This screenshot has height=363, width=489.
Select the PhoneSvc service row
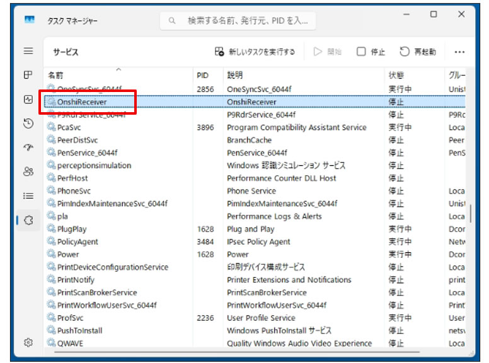pyautogui.click(x=255, y=191)
